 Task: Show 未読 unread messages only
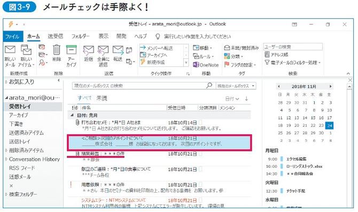[x=102, y=98]
